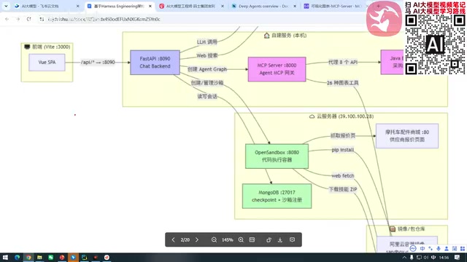Viewport: 467px width, 262px height.
Task: View site information icon in address bar
Action: pos(42,19)
